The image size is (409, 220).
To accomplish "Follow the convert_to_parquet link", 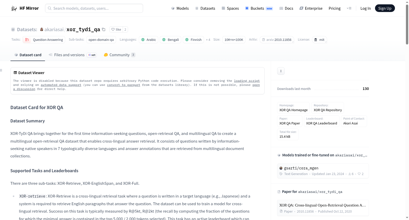I will click(123, 85).
